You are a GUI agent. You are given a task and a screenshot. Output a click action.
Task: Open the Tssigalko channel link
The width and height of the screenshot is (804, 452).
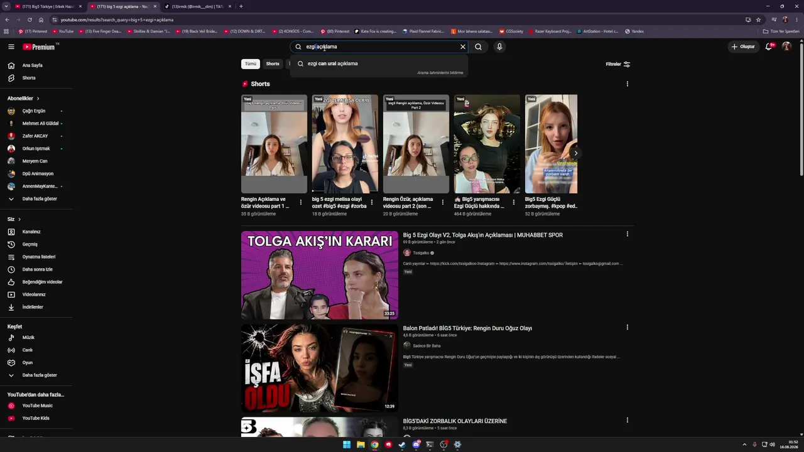421,253
